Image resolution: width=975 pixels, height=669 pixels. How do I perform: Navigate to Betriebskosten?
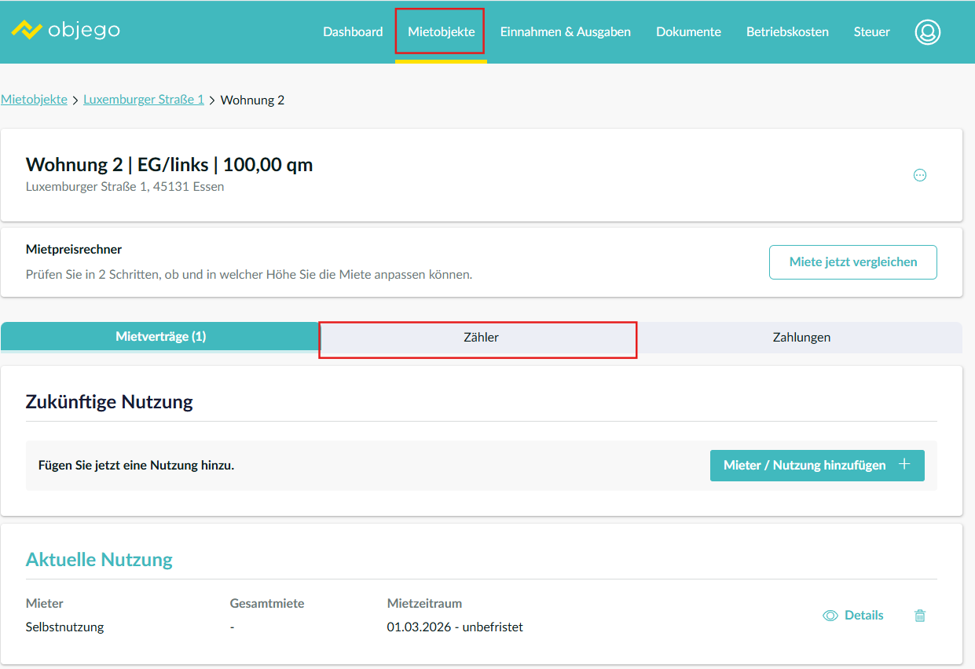(x=787, y=32)
